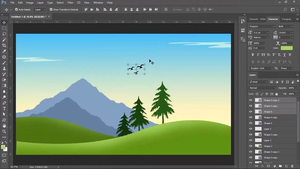This screenshot has height=169, width=300.
Task: Select the Eyedropper tool
Action: click(x=4, y=51)
